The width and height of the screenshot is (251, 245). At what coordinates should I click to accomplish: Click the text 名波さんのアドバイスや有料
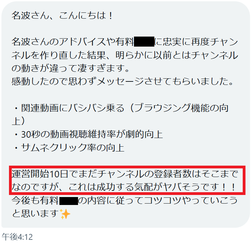73,42
